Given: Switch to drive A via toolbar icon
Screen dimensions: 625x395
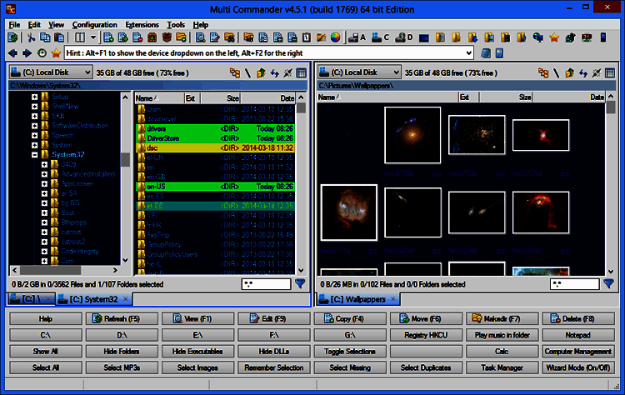Looking at the screenshot, I should pos(357,37).
